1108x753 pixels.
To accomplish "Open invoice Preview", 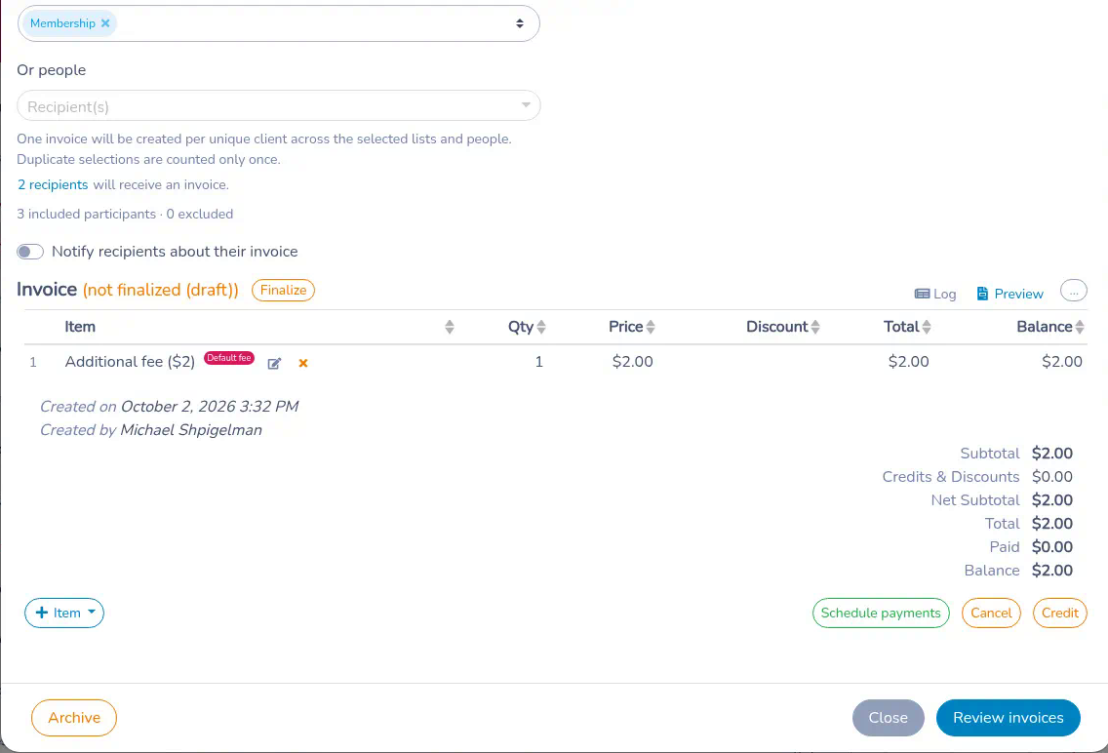I will [1009, 294].
